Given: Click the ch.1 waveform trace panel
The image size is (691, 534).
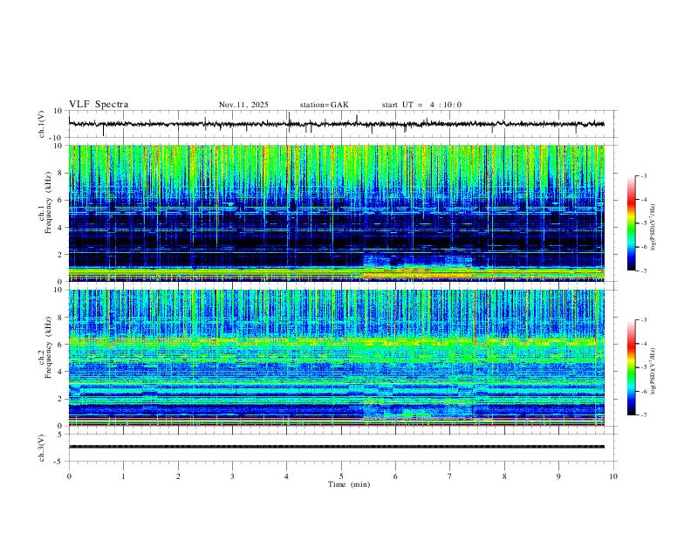Looking at the screenshot, I should (340, 124).
